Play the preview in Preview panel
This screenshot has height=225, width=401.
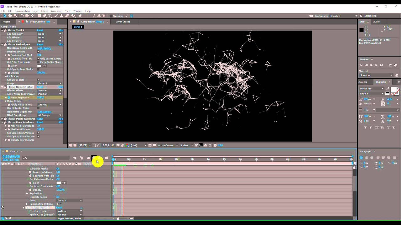(371, 65)
